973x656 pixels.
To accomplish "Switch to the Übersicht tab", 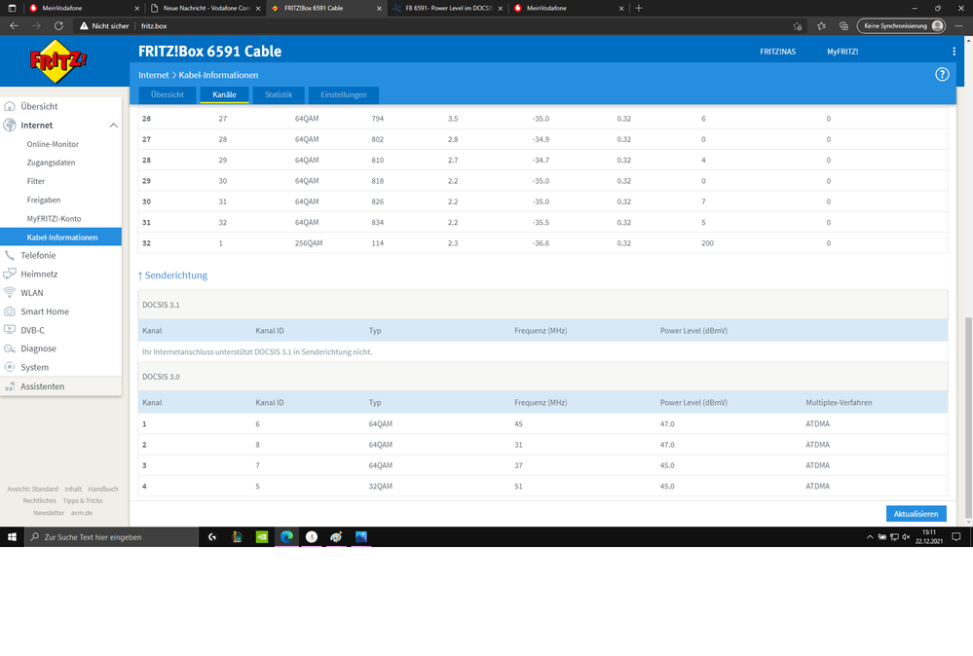I will [168, 94].
